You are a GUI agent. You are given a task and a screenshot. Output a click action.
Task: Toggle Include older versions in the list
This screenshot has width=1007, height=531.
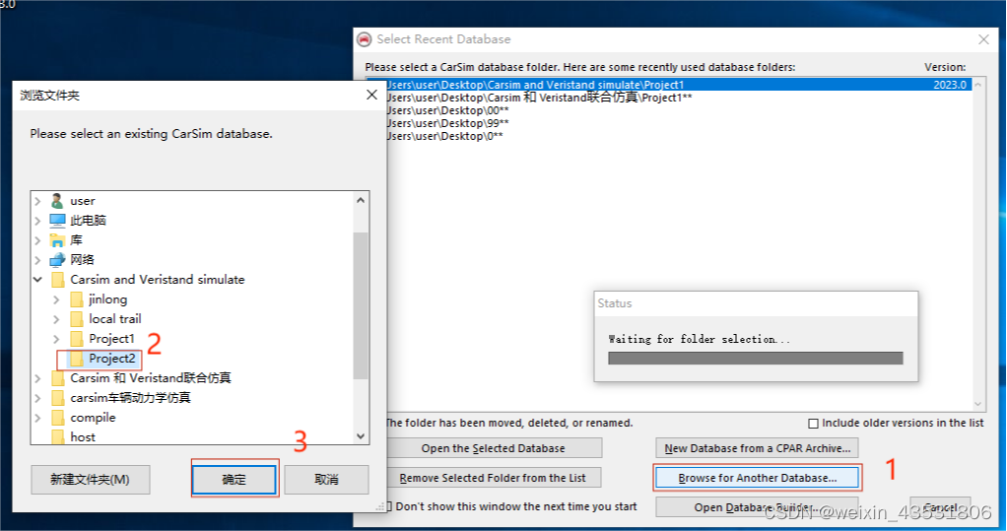813,424
